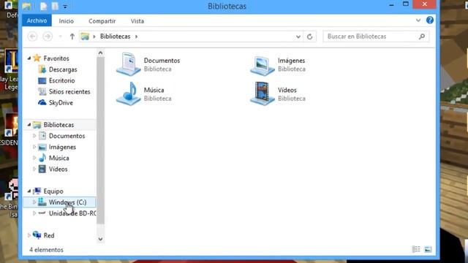Collapse the Bibliotecas tree group

(29, 125)
